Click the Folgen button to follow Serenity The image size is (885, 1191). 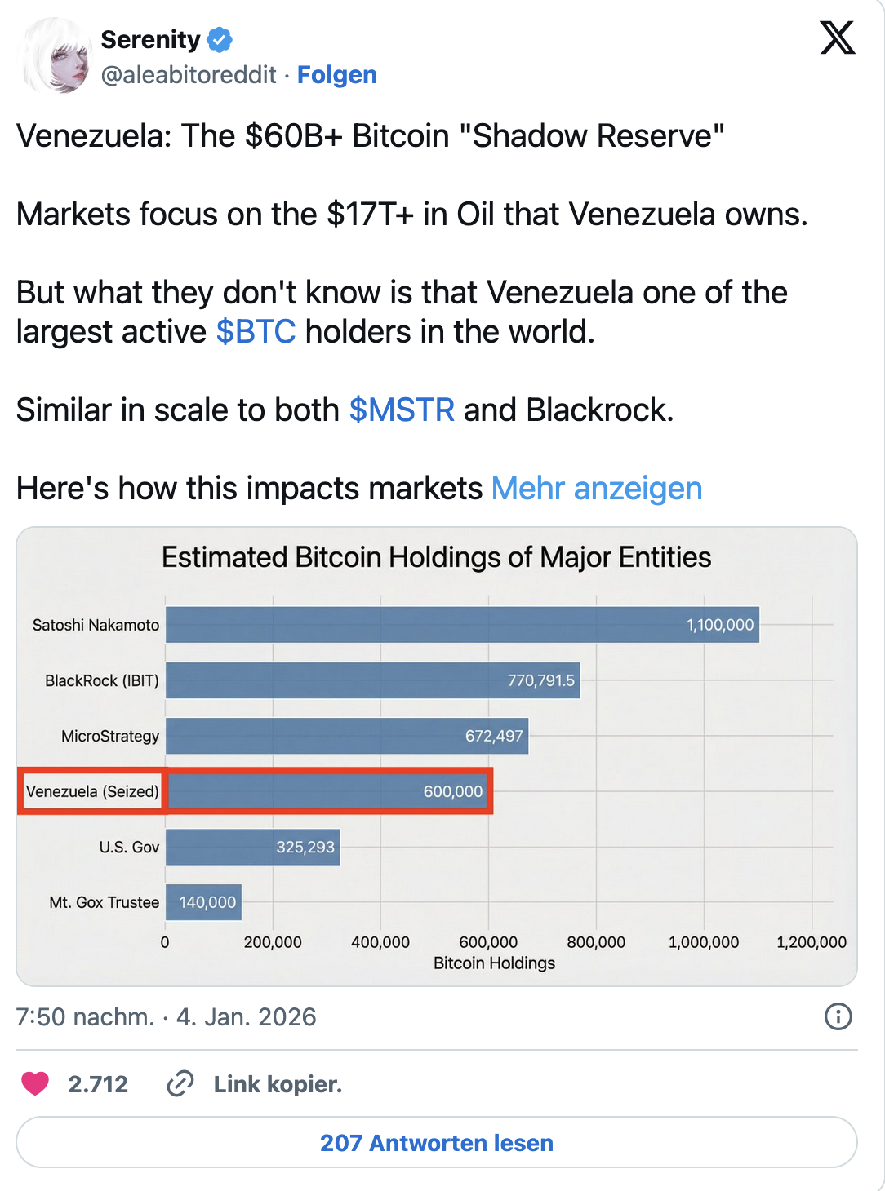337,75
